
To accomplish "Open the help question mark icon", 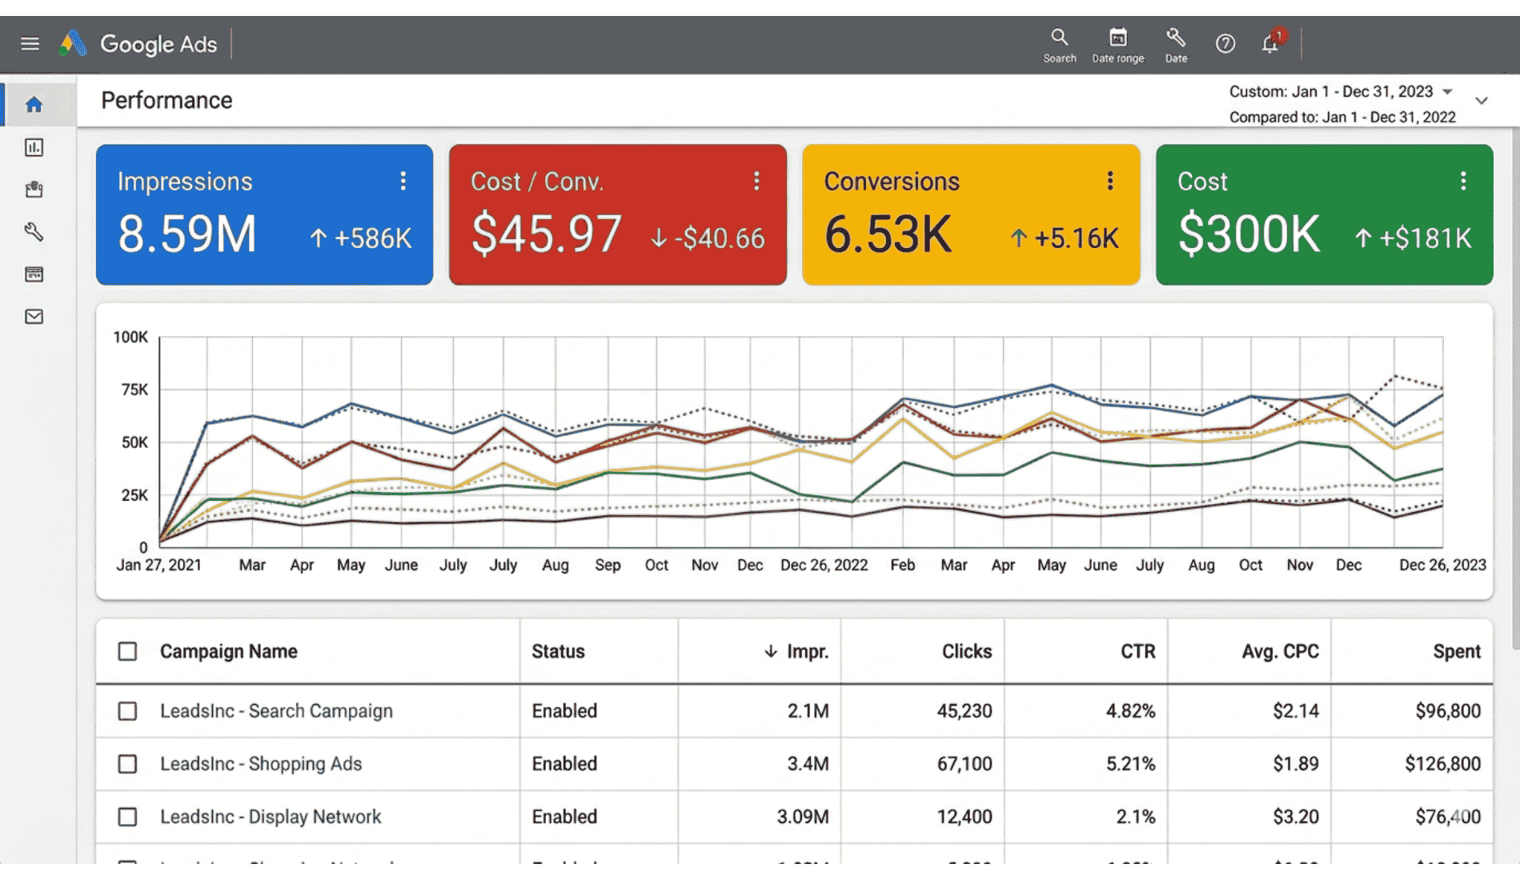I will coord(1225,44).
